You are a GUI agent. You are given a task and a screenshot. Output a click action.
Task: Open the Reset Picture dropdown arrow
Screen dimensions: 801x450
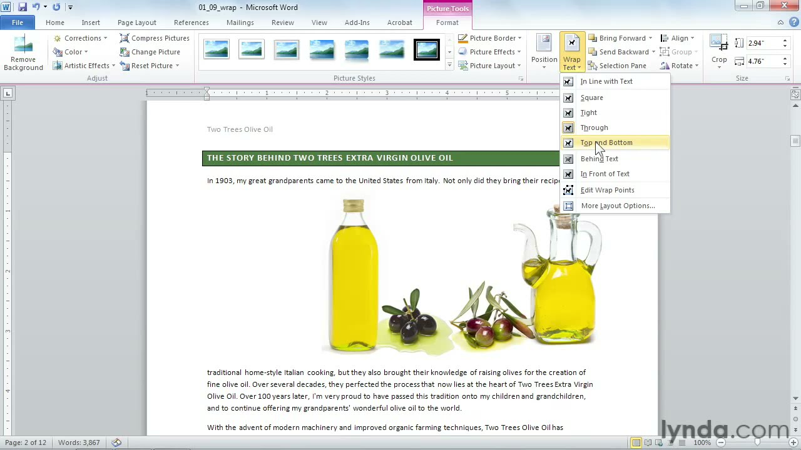click(177, 66)
